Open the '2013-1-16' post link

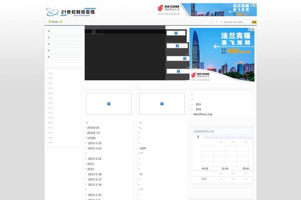point(95,184)
